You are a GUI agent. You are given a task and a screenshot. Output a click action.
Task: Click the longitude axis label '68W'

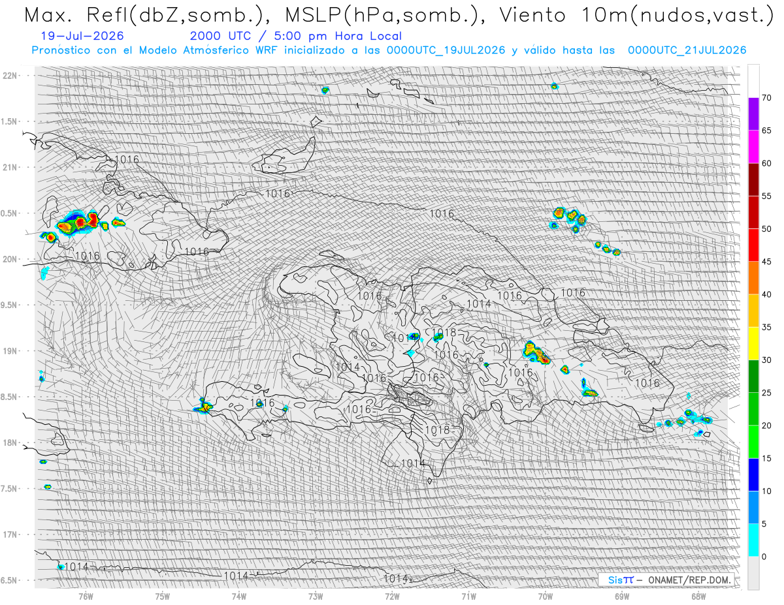pyautogui.click(x=698, y=596)
